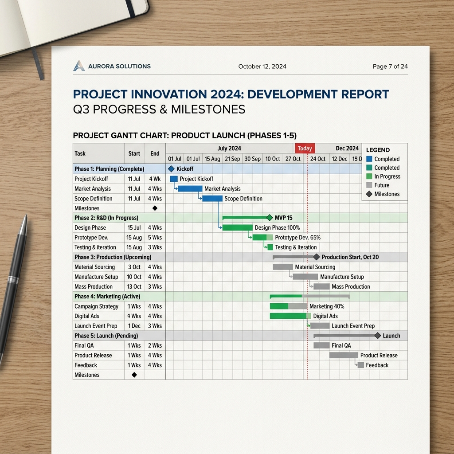Select the gray Final QA bar

321,345
